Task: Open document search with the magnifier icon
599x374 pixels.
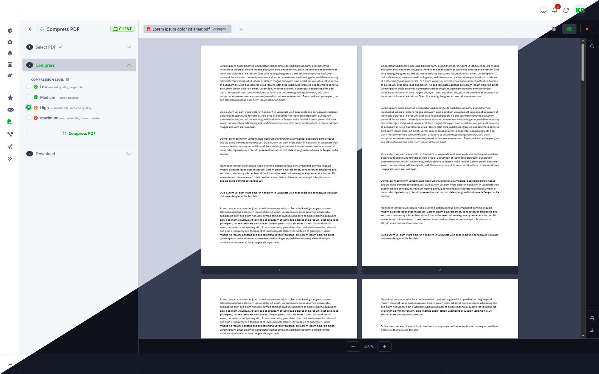Action: [x=592, y=46]
